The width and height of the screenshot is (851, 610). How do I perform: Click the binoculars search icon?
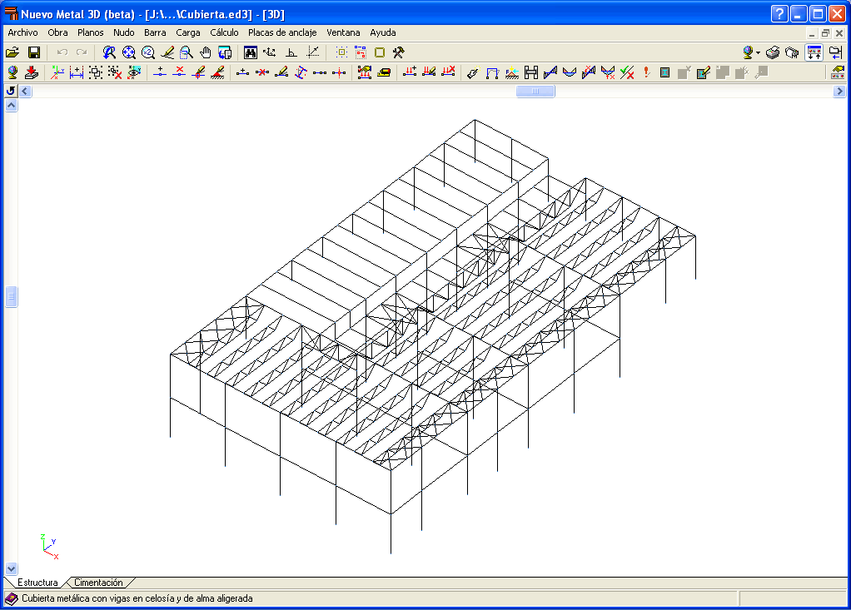pyautogui.click(x=250, y=52)
